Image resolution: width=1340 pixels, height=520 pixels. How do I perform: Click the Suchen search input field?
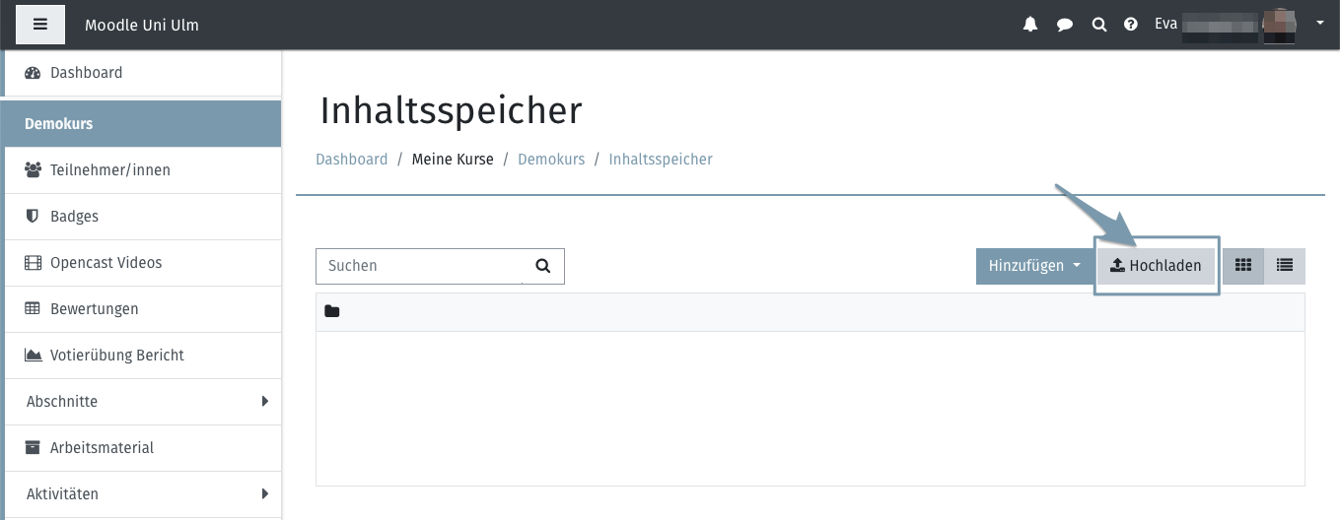[419, 266]
